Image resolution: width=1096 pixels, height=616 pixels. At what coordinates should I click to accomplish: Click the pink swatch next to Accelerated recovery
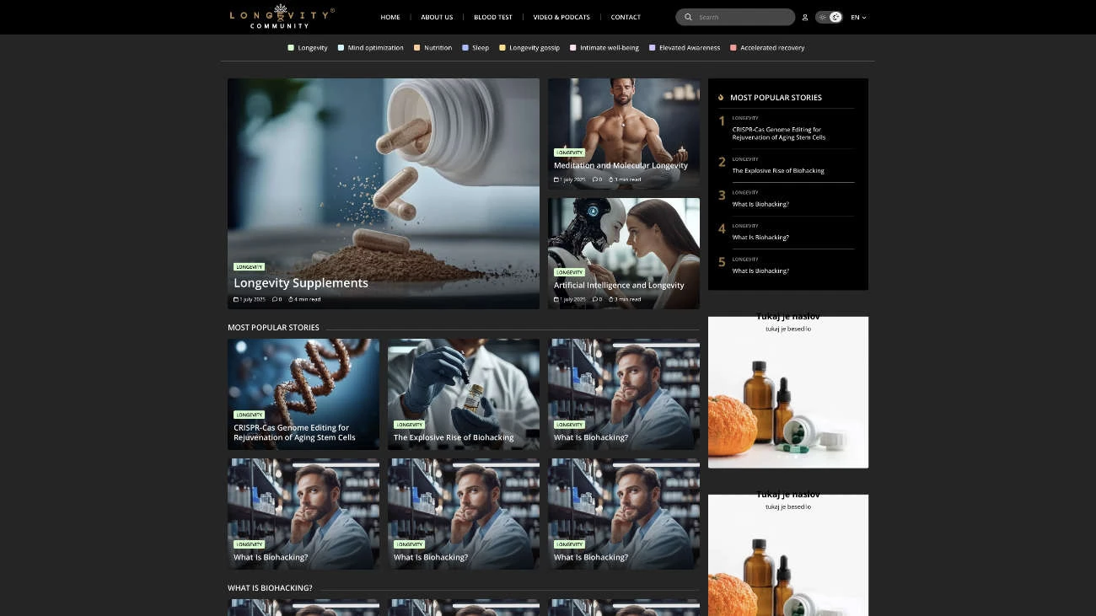pos(733,48)
